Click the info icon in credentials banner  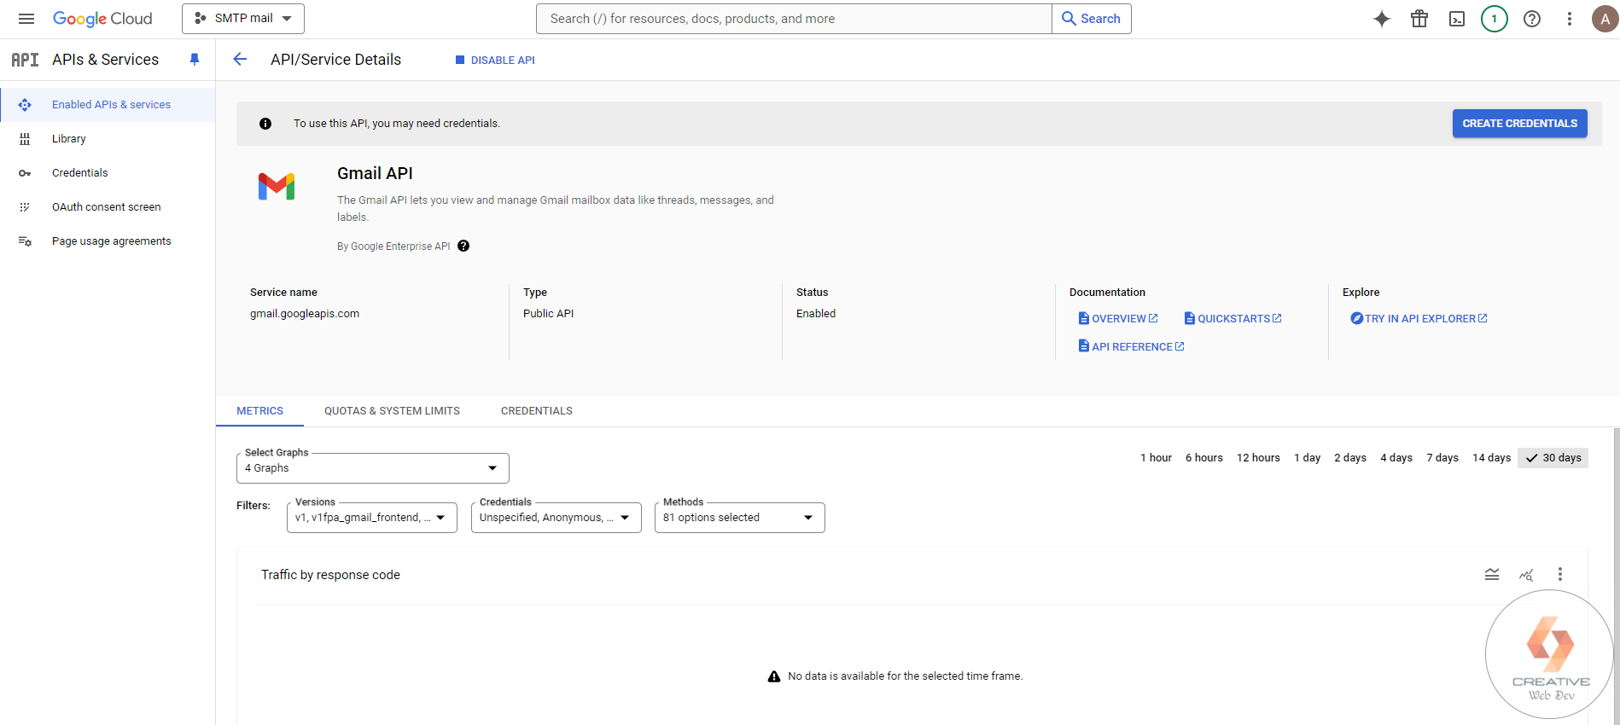tap(265, 124)
